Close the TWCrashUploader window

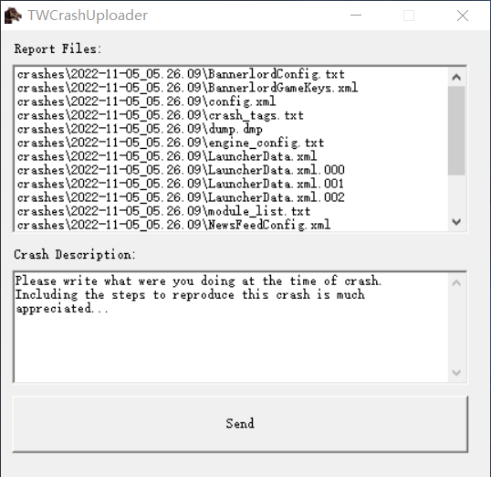point(463,16)
